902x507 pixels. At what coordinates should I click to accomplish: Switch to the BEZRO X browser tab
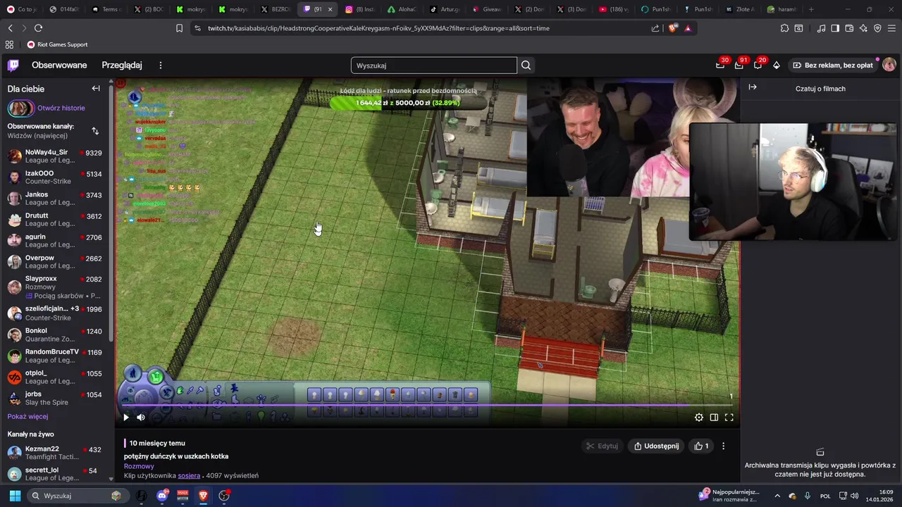[275, 9]
